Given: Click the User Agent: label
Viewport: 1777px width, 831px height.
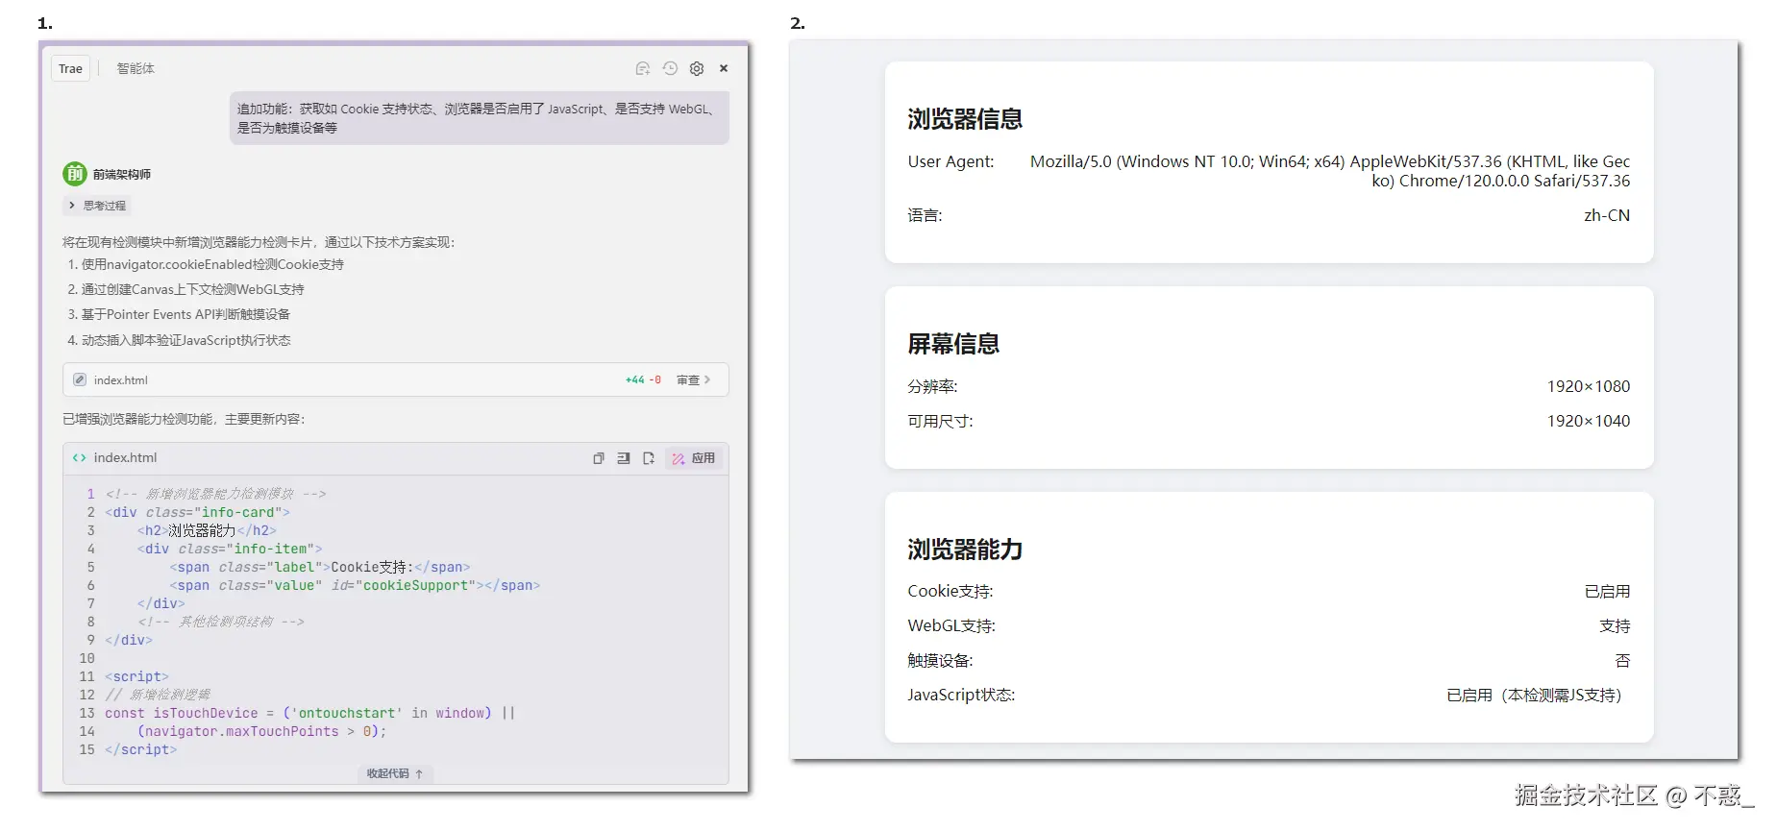Looking at the screenshot, I should (950, 161).
